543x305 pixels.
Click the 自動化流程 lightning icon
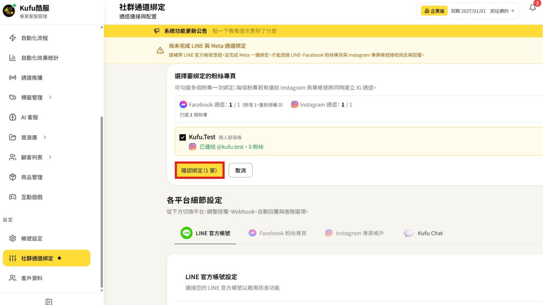(x=12, y=38)
